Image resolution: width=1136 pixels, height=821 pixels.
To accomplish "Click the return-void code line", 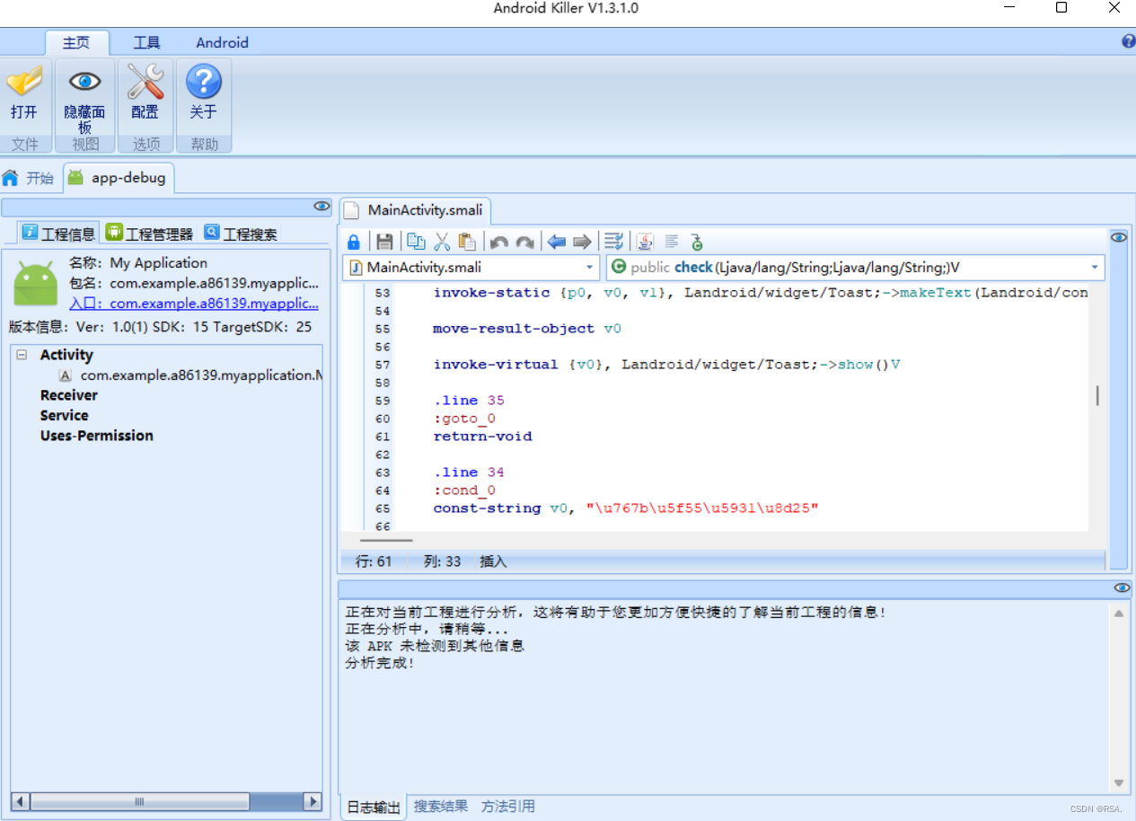I will pos(482,437).
